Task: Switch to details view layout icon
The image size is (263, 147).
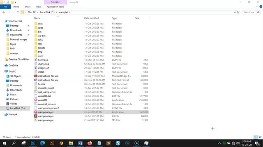Action: tap(256, 137)
